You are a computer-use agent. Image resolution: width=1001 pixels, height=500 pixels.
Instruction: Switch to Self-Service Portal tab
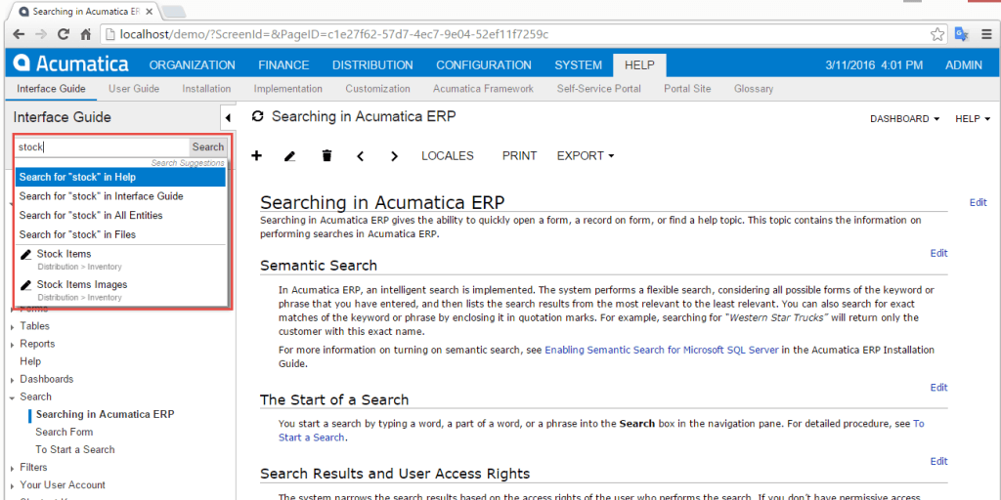(598, 89)
